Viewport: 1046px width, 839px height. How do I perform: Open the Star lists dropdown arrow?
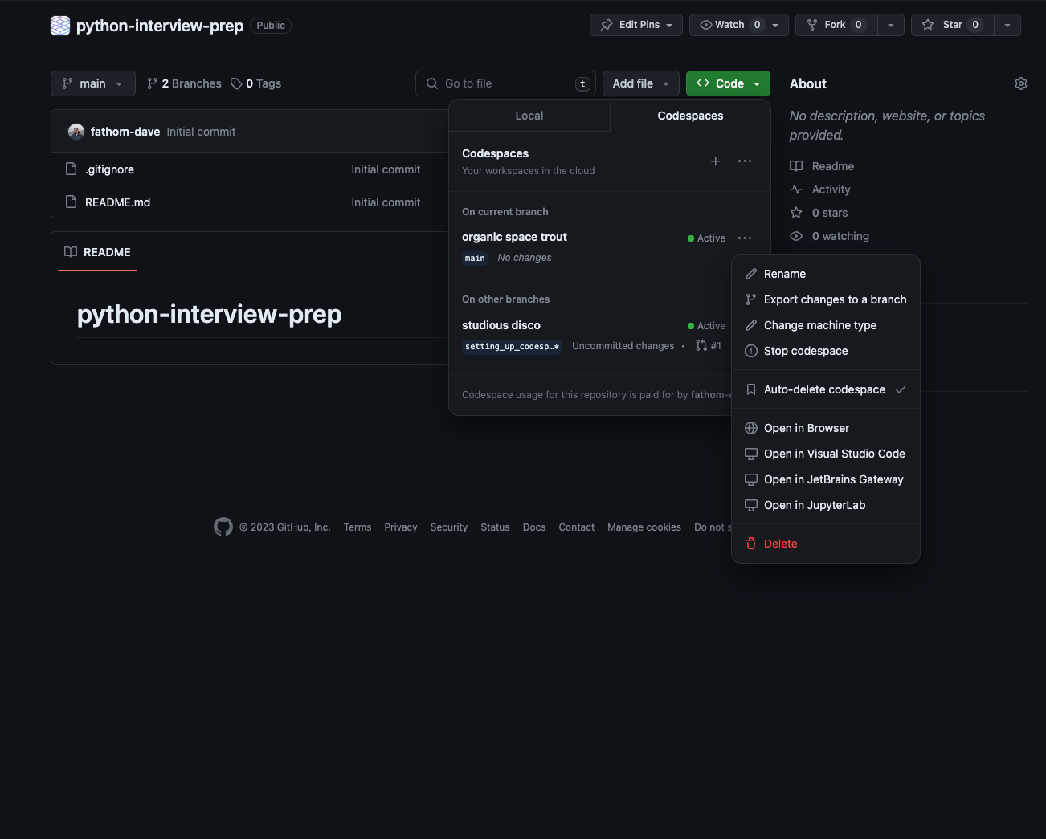[1007, 25]
